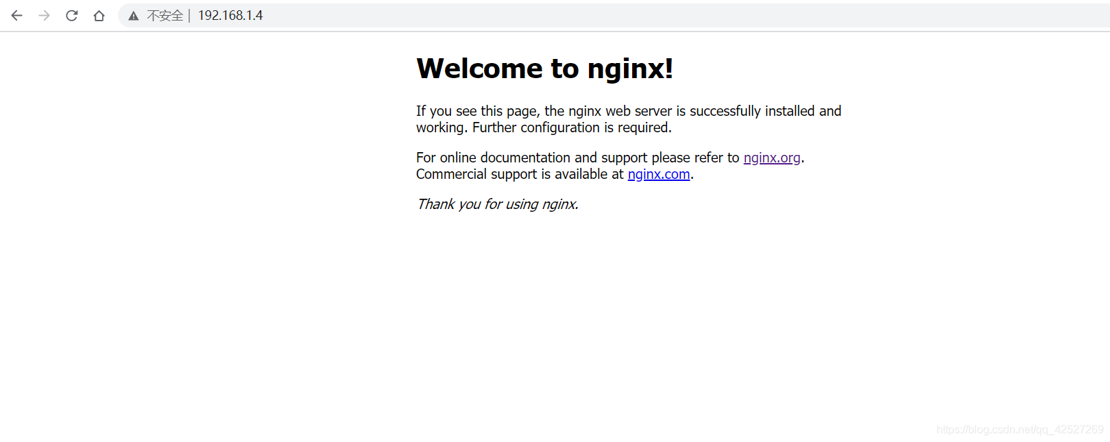Image resolution: width=1110 pixels, height=442 pixels.
Task: Click the text 'For online documentation and support'
Action: tap(531, 158)
